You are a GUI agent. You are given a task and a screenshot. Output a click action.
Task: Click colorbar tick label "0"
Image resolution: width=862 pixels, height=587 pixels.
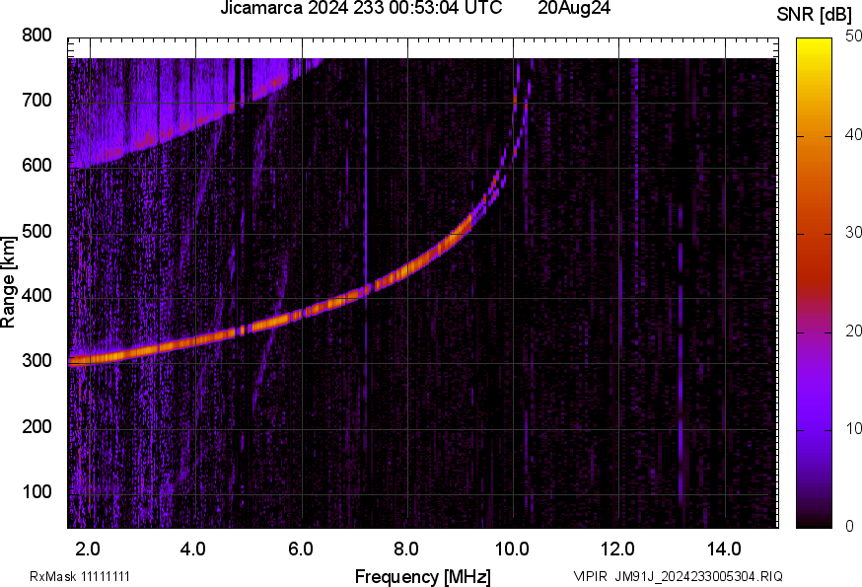(x=849, y=527)
